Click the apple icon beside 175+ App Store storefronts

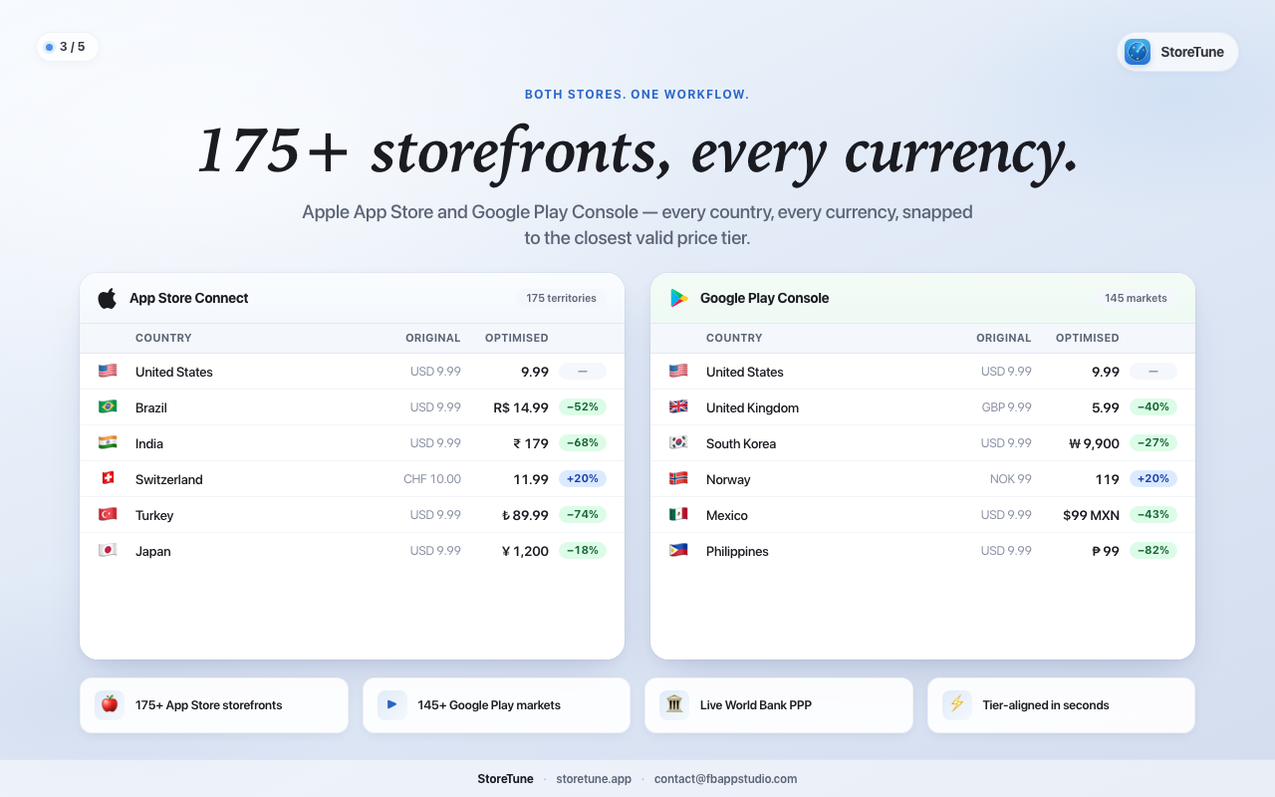[x=110, y=704]
